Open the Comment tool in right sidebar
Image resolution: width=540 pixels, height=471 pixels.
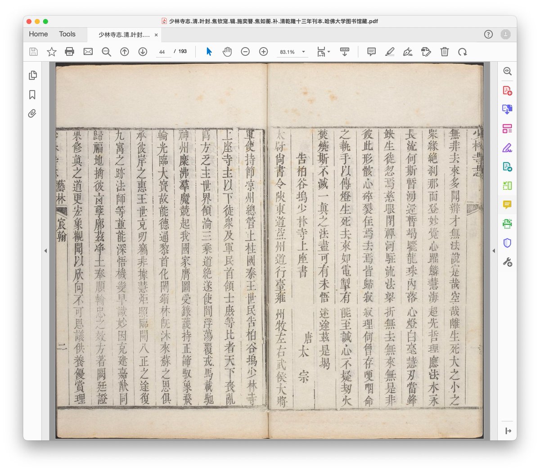(x=507, y=205)
